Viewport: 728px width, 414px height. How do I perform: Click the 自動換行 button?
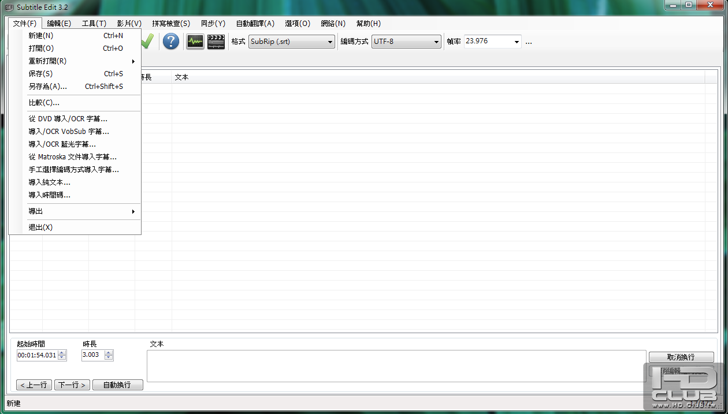[x=117, y=385]
